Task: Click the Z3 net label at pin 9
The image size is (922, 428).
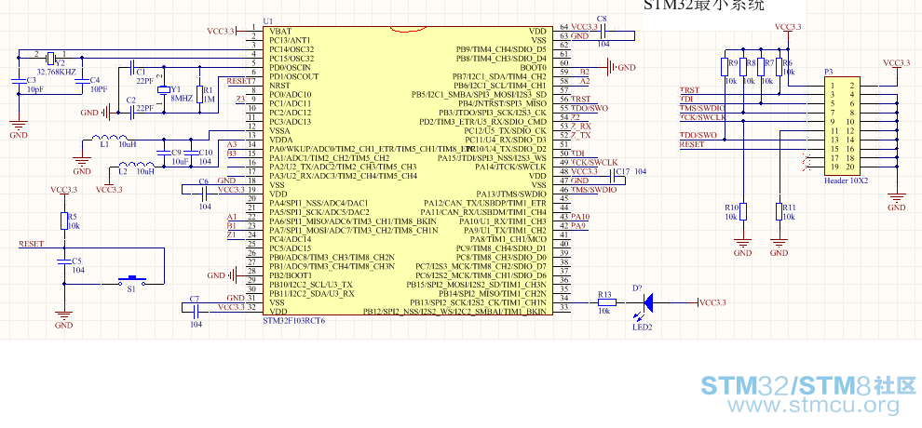Action: (x=240, y=99)
